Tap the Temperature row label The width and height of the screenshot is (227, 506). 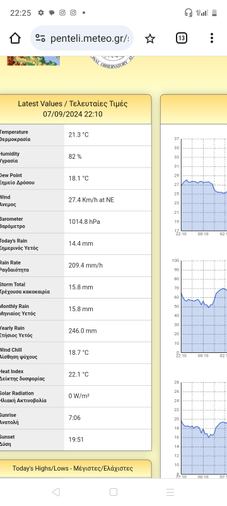15,135
